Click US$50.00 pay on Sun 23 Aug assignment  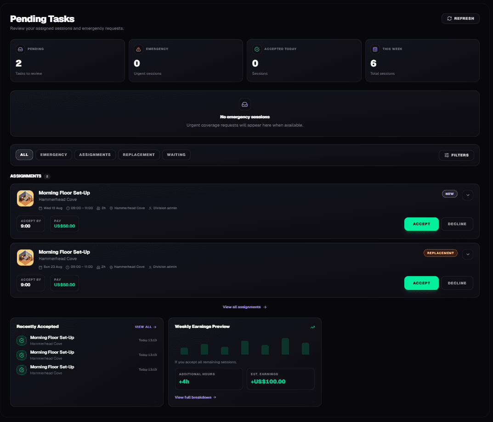tap(64, 285)
